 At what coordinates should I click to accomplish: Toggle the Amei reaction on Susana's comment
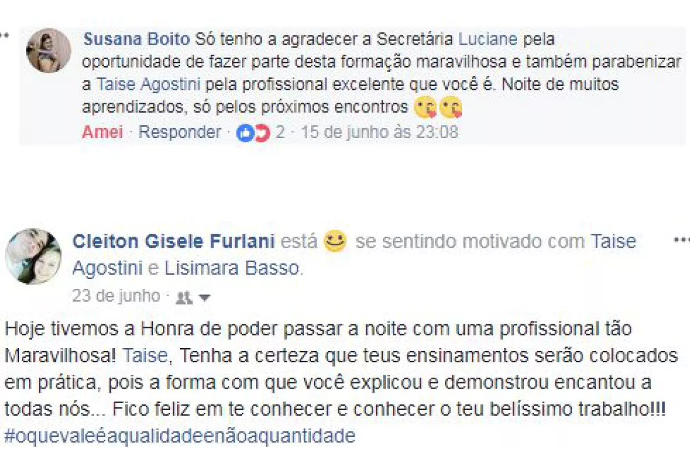(102, 132)
